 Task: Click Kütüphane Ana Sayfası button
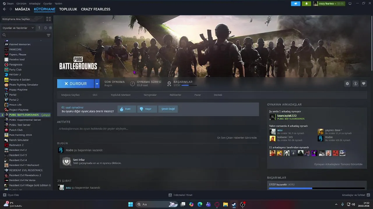(x=23, y=19)
